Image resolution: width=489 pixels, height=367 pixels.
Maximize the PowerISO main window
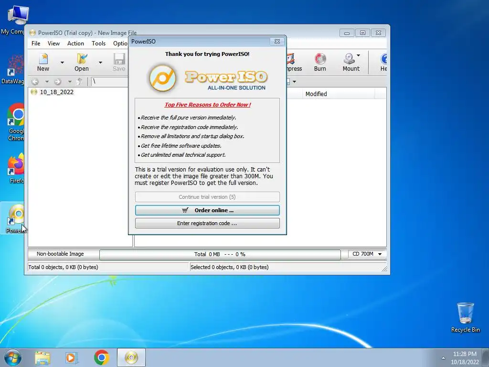click(x=362, y=33)
